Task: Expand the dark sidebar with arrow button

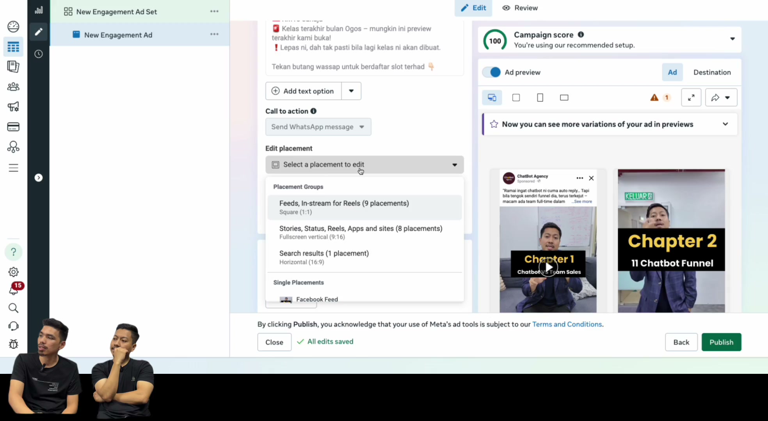Action: click(38, 178)
